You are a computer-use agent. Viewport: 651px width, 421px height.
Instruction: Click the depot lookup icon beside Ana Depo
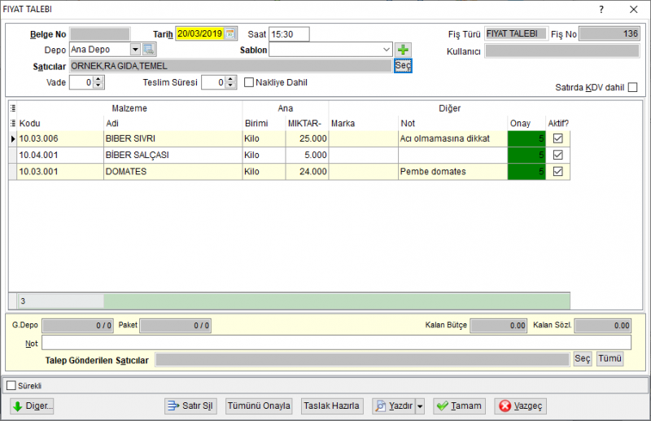point(149,50)
